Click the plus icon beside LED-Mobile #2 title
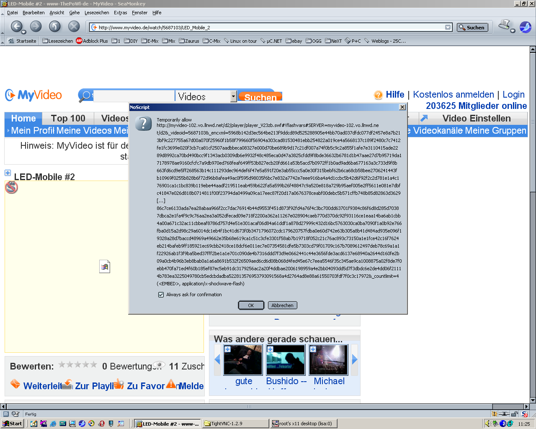Screen dimensions: 536x429 [8, 173]
